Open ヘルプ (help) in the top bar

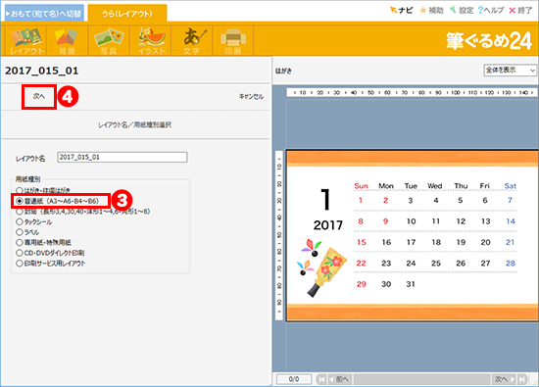(491, 11)
